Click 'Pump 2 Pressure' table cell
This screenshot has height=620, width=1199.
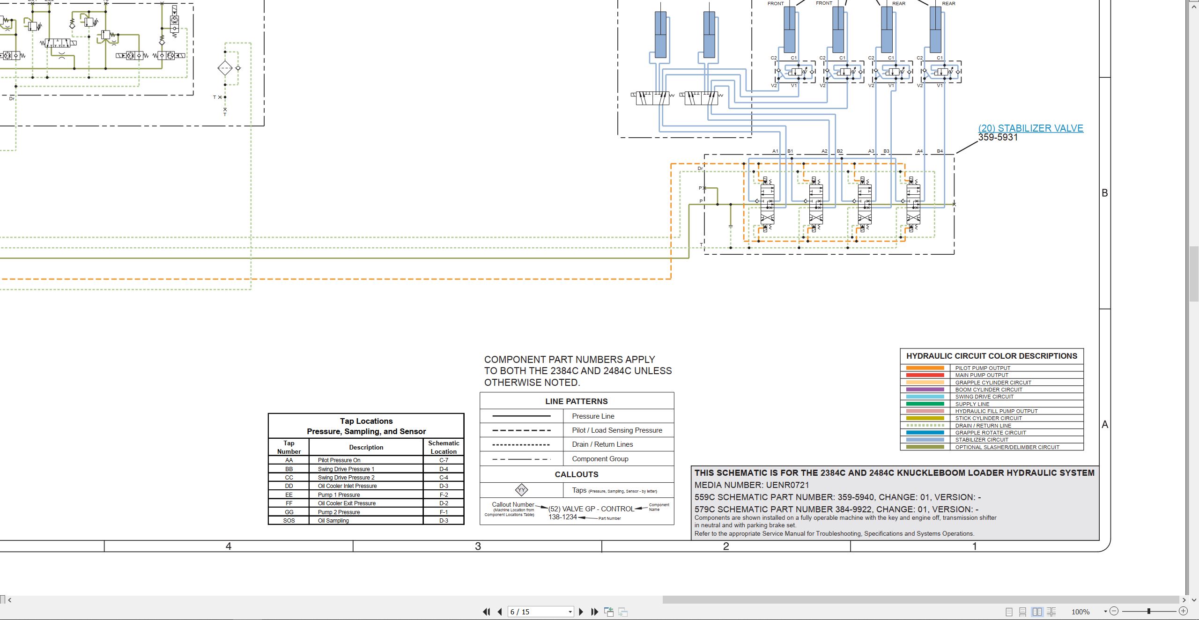[x=366, y=512]
